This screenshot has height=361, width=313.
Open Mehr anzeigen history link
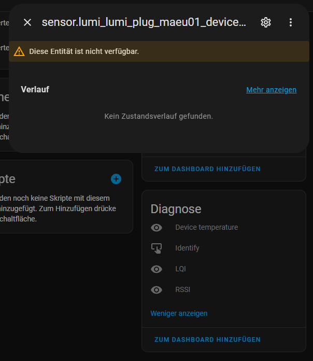pyautogui.click(x=272, y=90)
